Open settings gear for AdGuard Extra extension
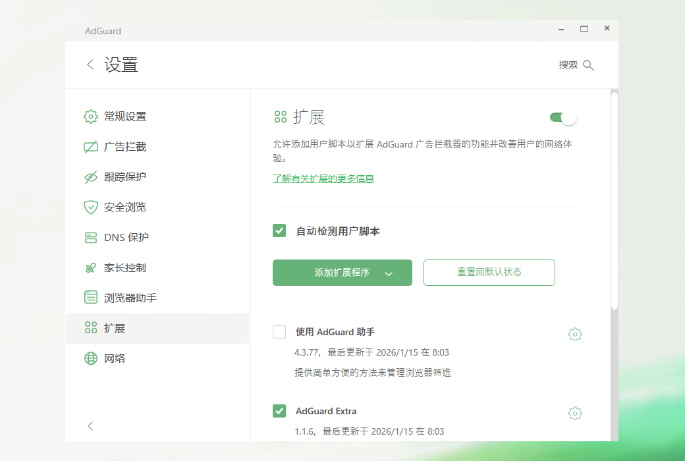This screenshot has height=461, width=685. (575, 413)
